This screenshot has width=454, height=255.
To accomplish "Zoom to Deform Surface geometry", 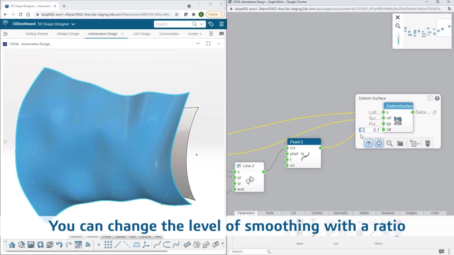I will (390, 144).
